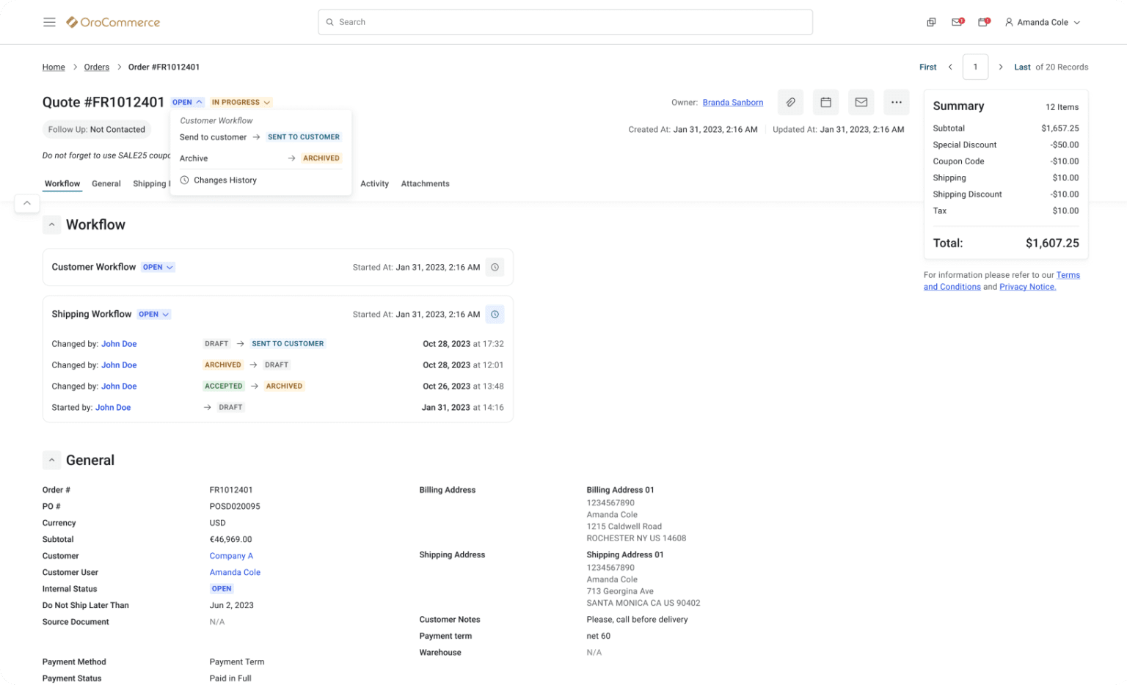Switch to the Attachments tab

pos(425,183)
